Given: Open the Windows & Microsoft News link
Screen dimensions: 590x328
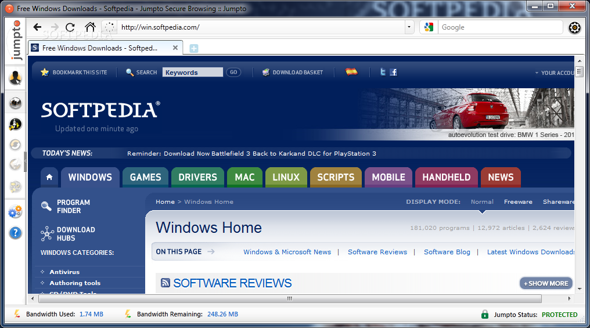Looking at the screenshot, I should tap(287, 252).
